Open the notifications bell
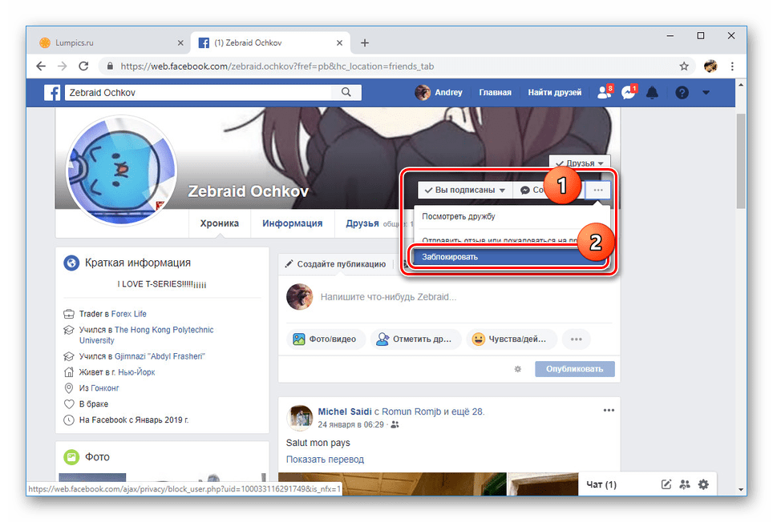This screenshot has width=773, height=522. pyautogui.click(x=652, y=92)
